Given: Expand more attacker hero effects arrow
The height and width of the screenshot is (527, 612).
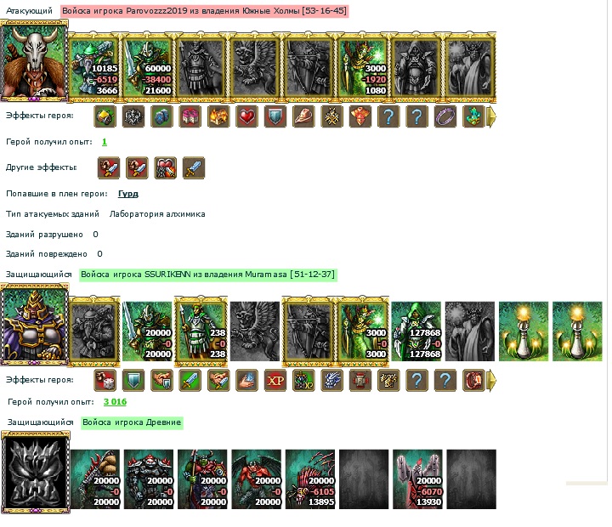Looking at the screenshot, I should [x=492, y=116].
